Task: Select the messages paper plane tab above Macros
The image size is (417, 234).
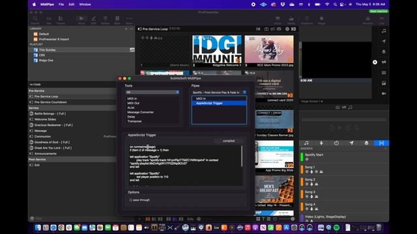Action: click(351, 143)
